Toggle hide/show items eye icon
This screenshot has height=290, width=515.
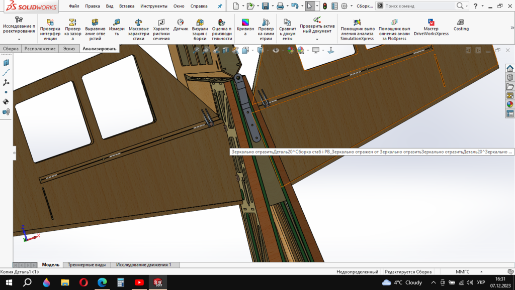click(x=276, y=50)
